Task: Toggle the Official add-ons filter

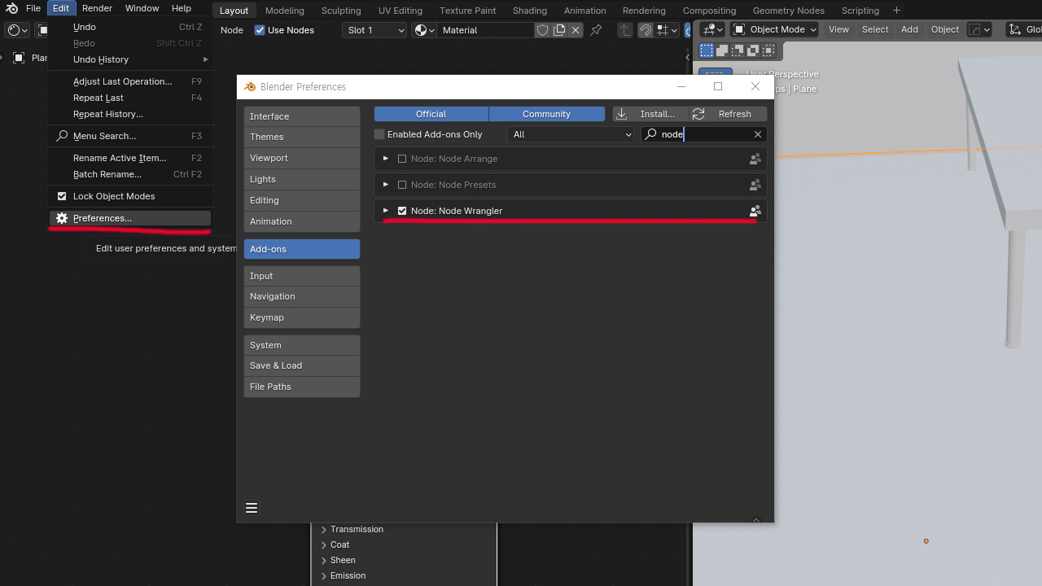Action: [431, 114]
